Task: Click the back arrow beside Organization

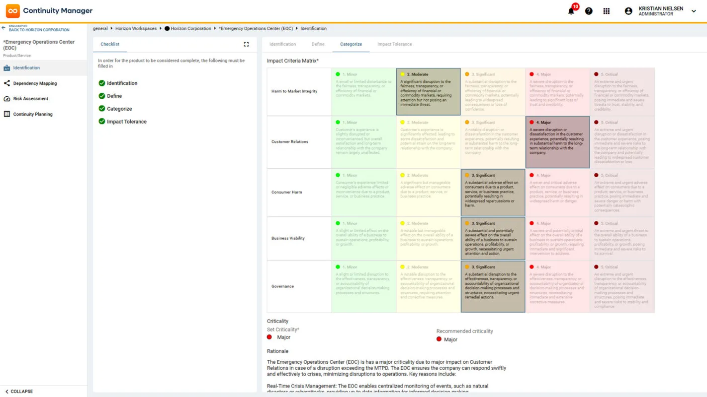Action: pos(3,28)
